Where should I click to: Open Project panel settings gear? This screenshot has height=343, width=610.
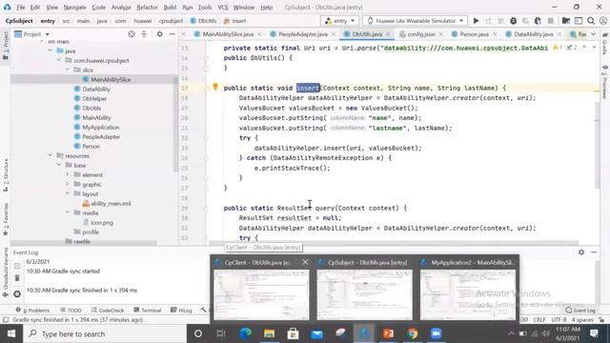159,34
